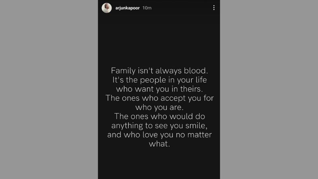This screenshot has width=318, height=179.
Task: Click the gray area left of the story
Action: click(49, 89)
